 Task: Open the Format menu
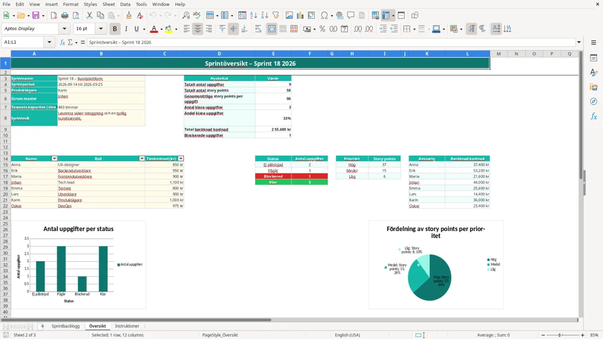tap(70, 4)
